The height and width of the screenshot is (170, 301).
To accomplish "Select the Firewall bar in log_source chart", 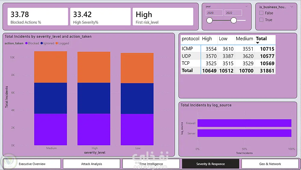I will coord(244,123).
